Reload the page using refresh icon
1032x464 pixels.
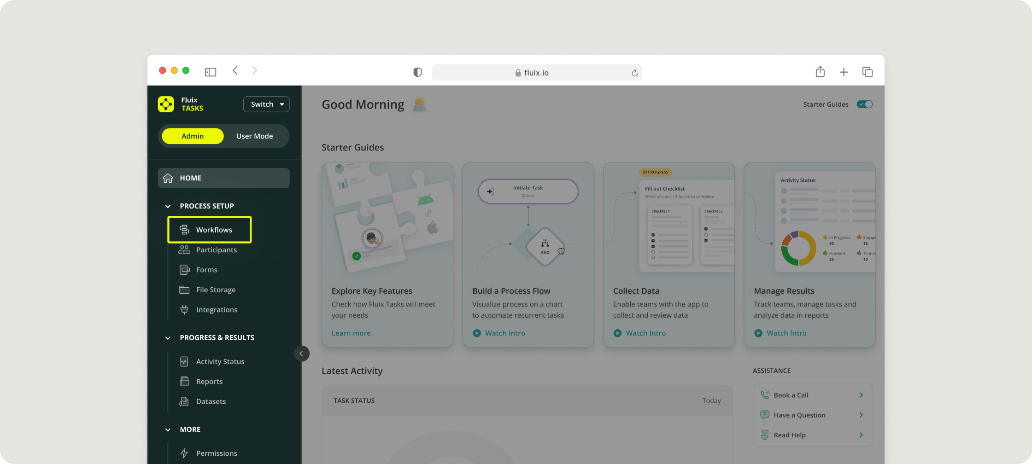point(634,73)
